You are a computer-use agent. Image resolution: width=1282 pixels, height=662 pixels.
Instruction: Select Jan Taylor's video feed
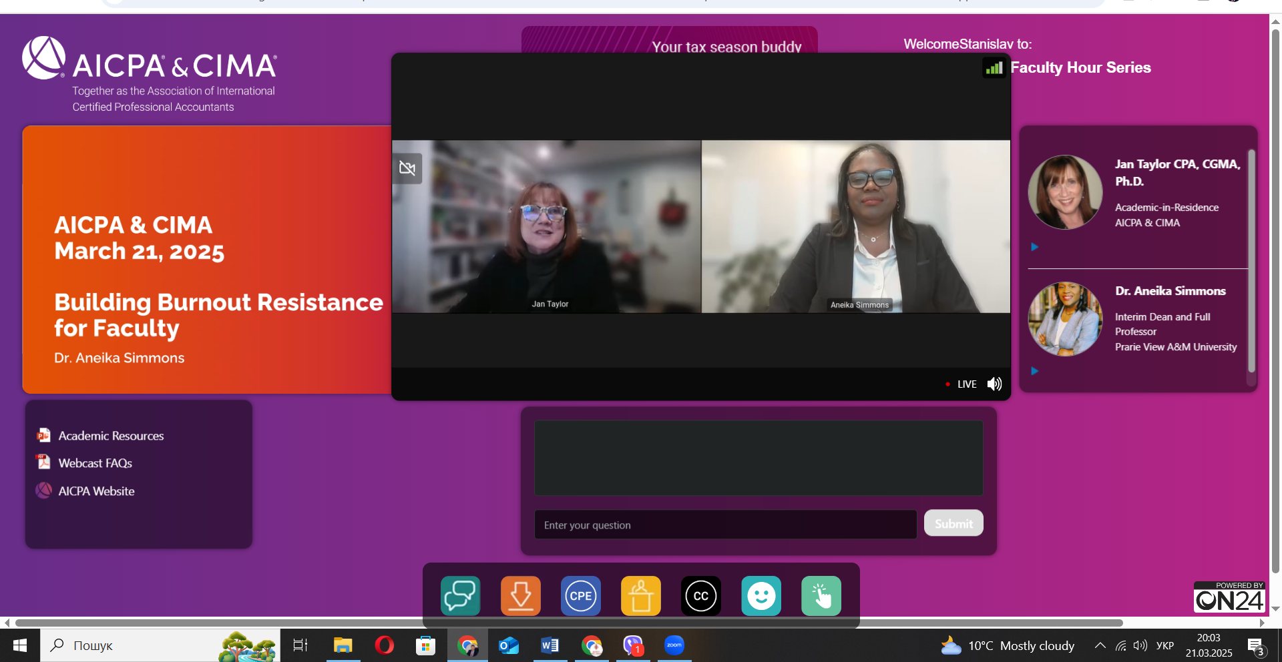[546, 226]
